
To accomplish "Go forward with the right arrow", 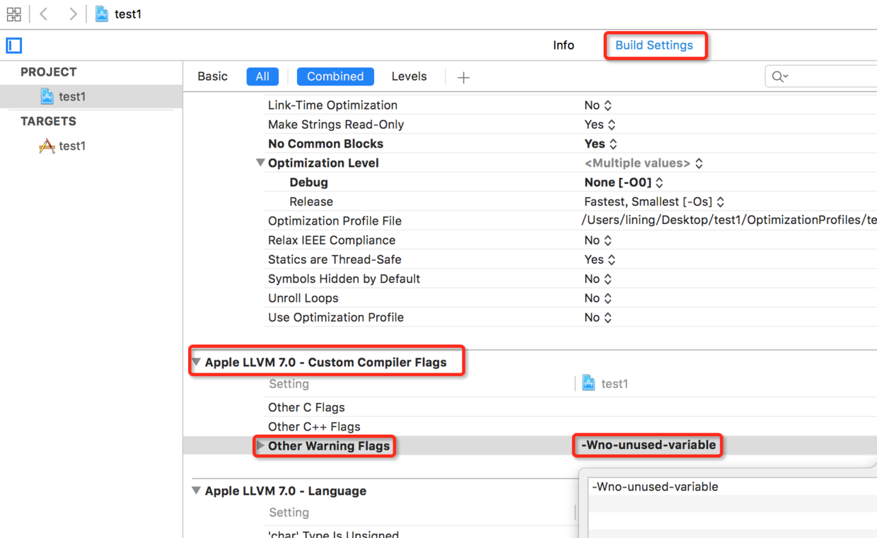I will [x=72, y=14].
